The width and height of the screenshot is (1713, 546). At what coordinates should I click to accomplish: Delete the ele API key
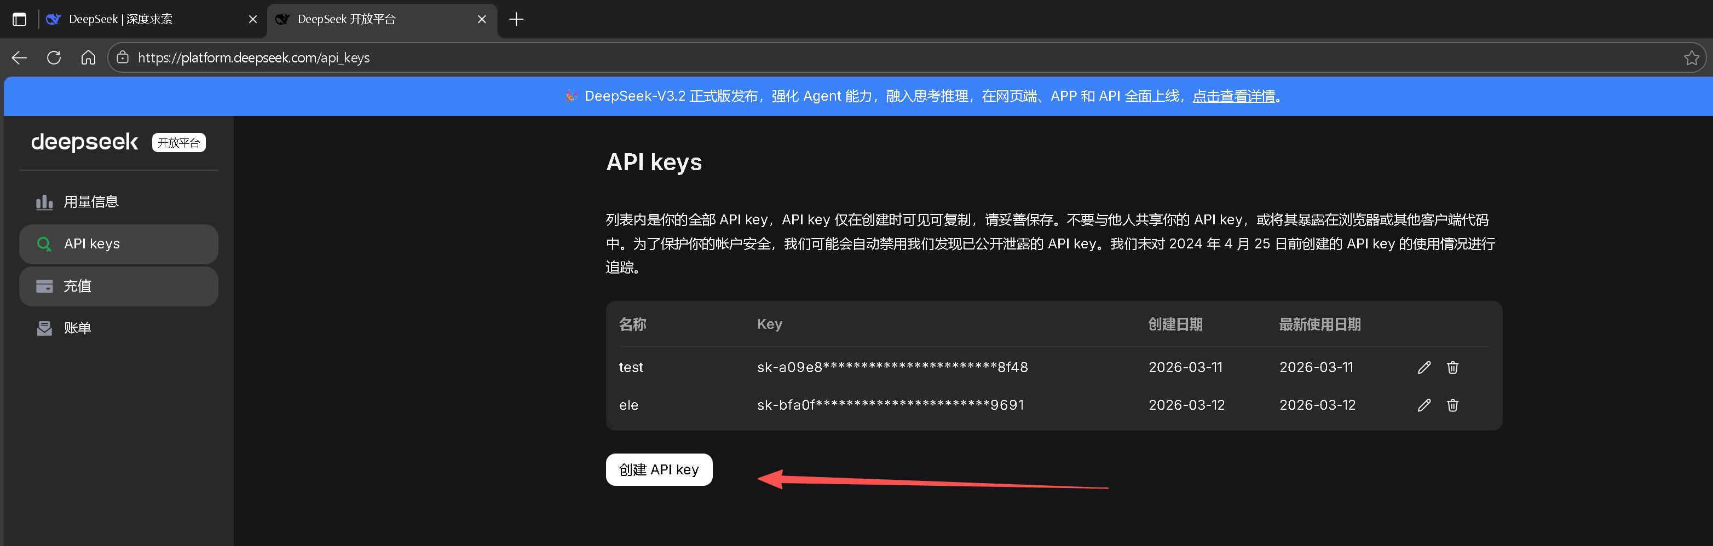1452,405
